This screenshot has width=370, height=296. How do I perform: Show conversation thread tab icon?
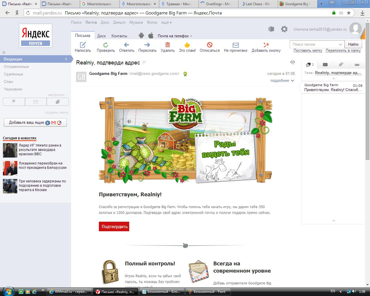[x=310, y=65]
